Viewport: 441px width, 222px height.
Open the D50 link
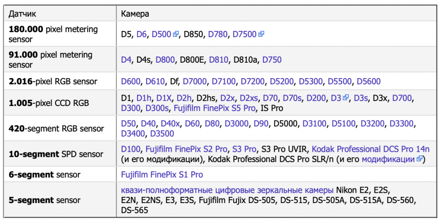(128, 124)
